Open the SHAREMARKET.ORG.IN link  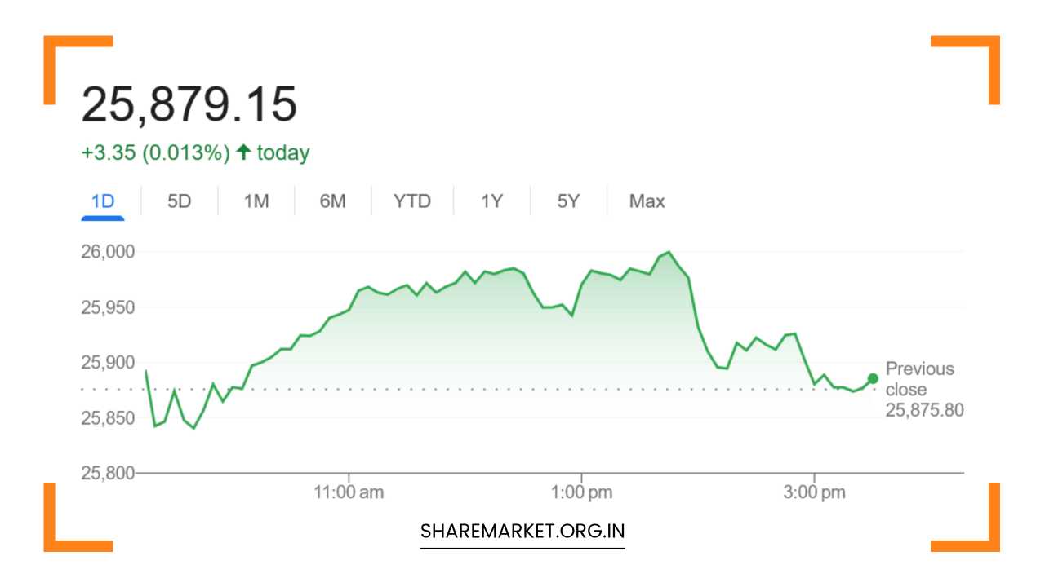point(522,531)
